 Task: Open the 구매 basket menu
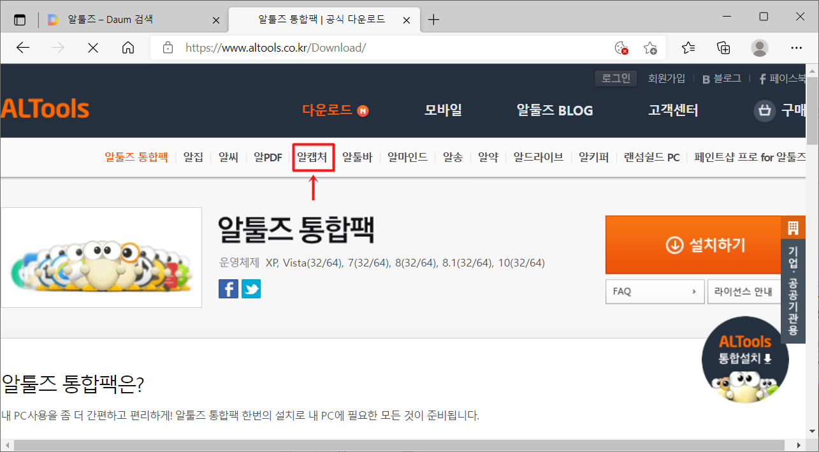point(780,110)
